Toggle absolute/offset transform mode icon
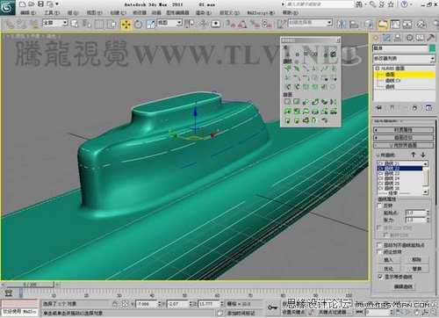439x318 pixels. tap(125, 304)
